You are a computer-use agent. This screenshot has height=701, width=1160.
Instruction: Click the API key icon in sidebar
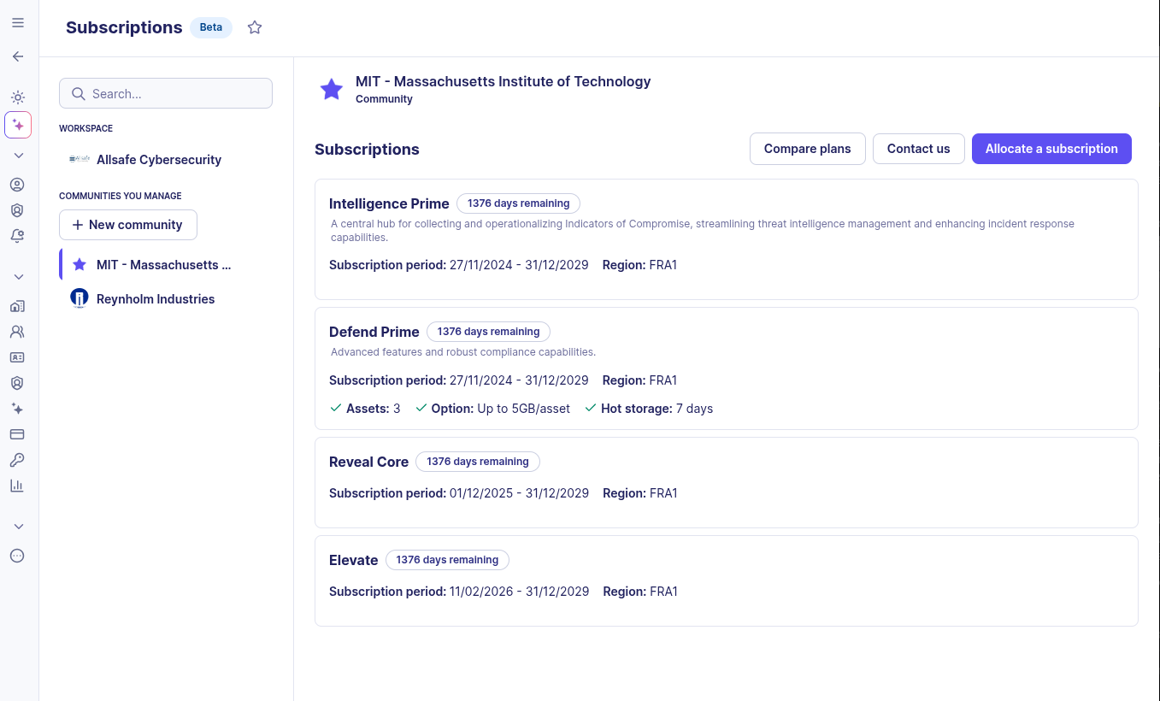point(17,460)
